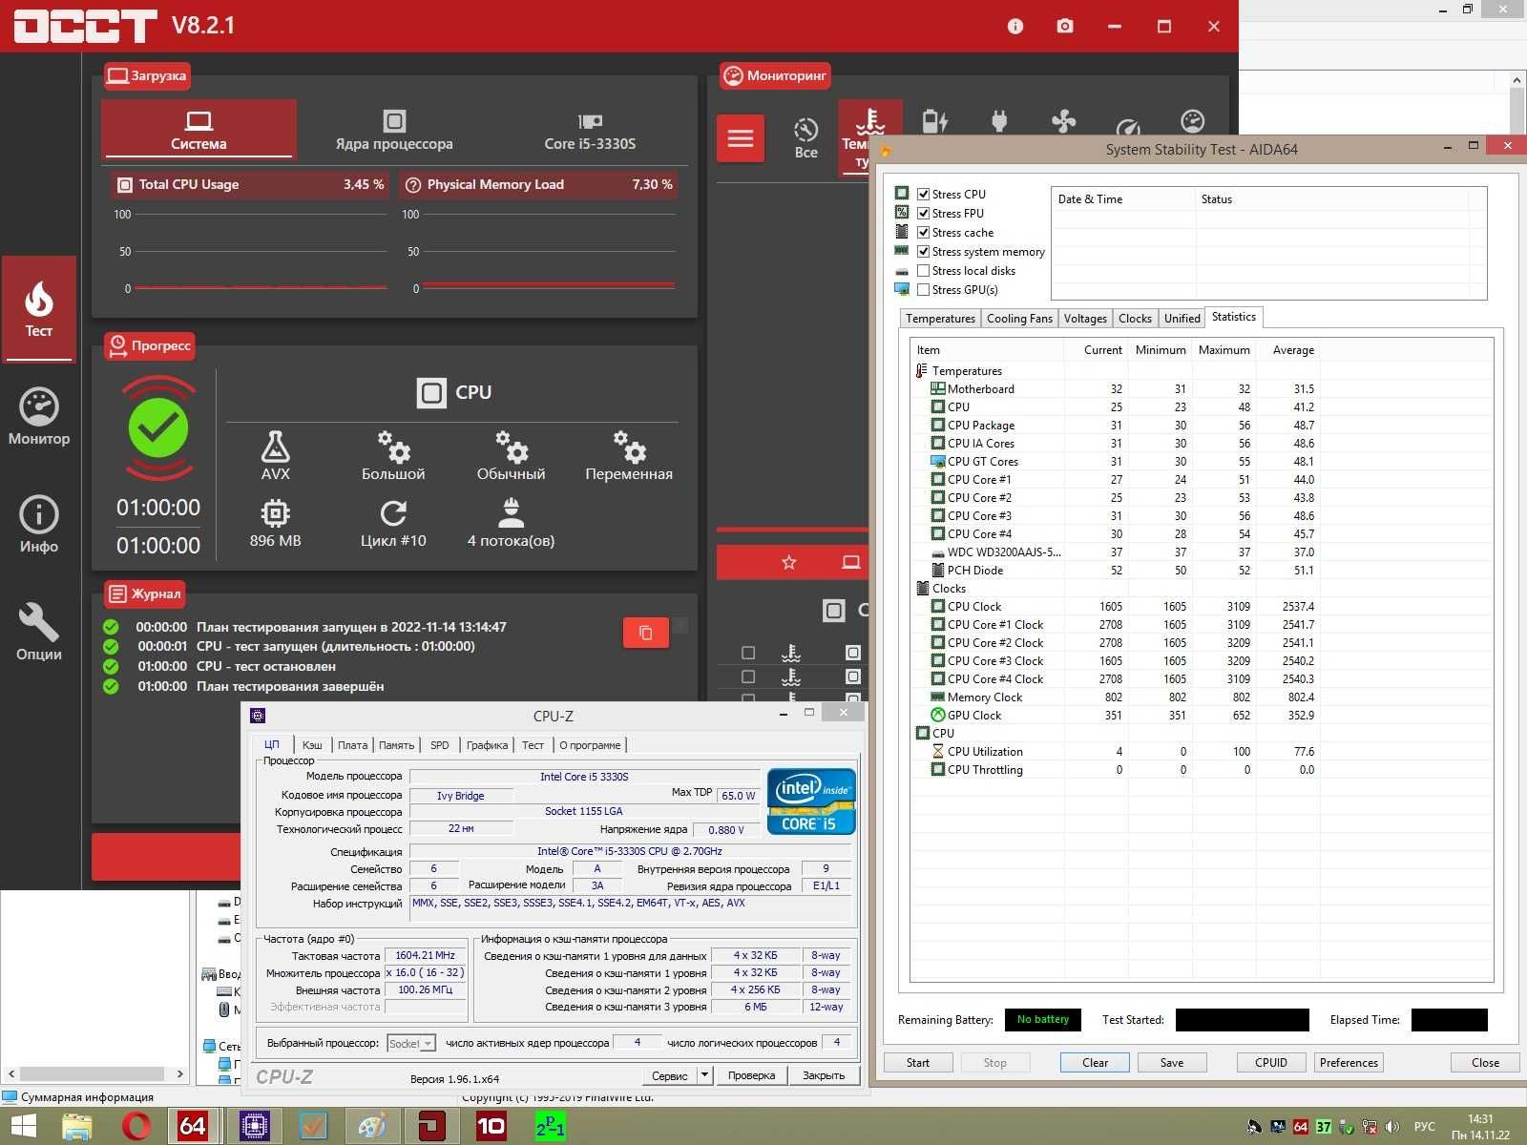This screenshot has width=1527, height=1145.
Task: Click Save button in AIDA64
Action: (1172, 1062)
